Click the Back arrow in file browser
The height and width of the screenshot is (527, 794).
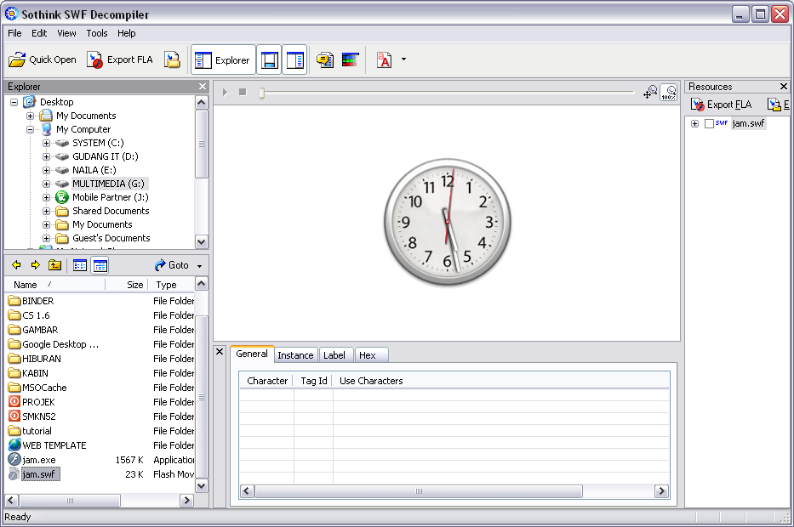tap(16, 265)
